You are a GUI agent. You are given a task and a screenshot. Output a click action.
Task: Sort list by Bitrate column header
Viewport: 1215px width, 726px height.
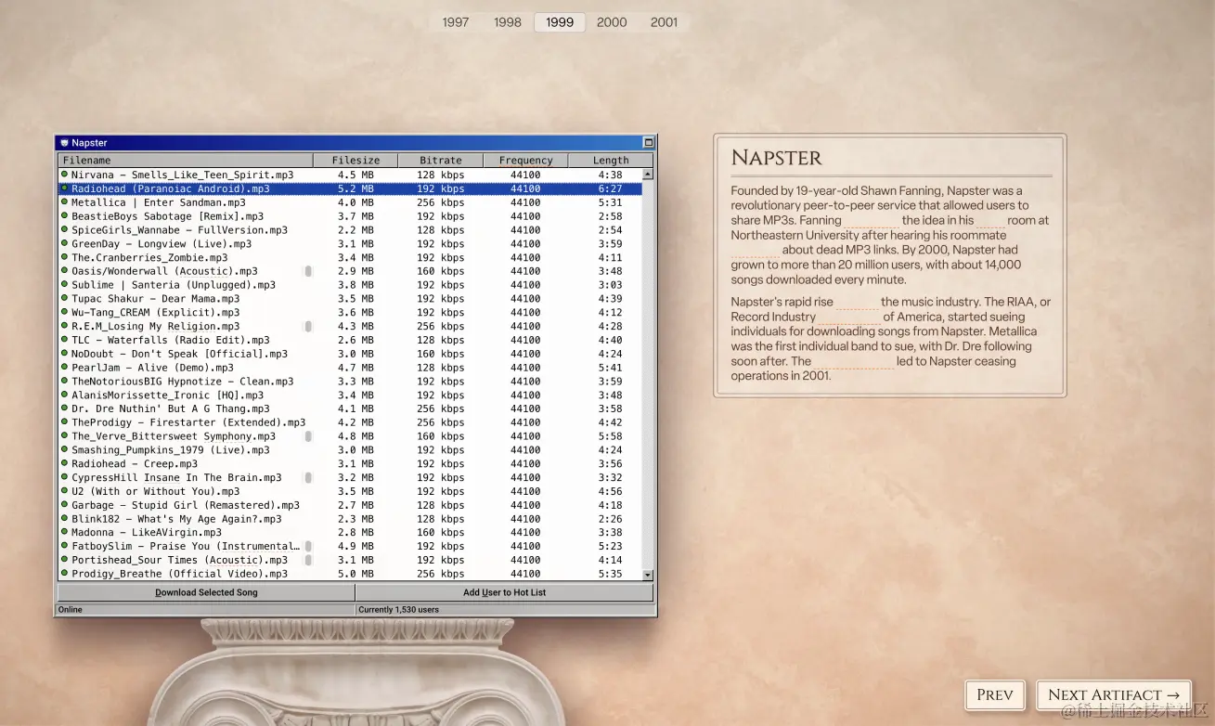(x=440, y=160)
